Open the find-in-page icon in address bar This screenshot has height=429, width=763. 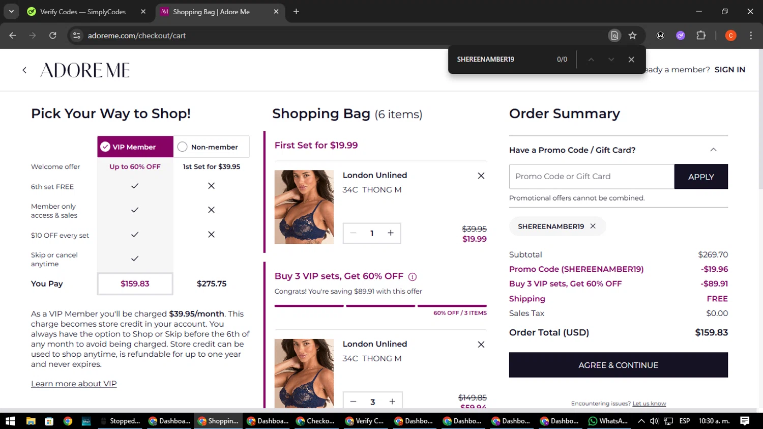point(614,36)
